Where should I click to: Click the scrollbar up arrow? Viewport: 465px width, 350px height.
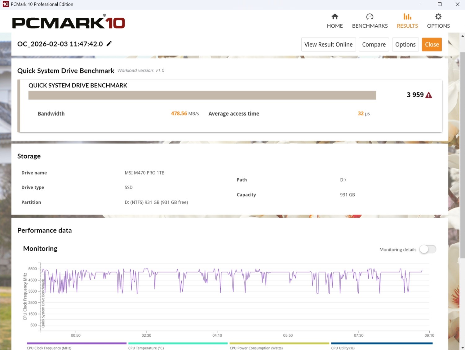coord(463,36)
